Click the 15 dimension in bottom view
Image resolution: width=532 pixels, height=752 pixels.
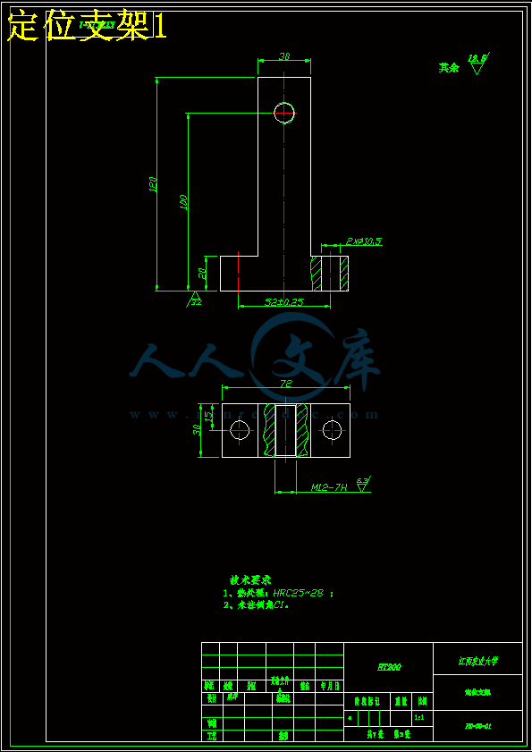coord(208,417)
